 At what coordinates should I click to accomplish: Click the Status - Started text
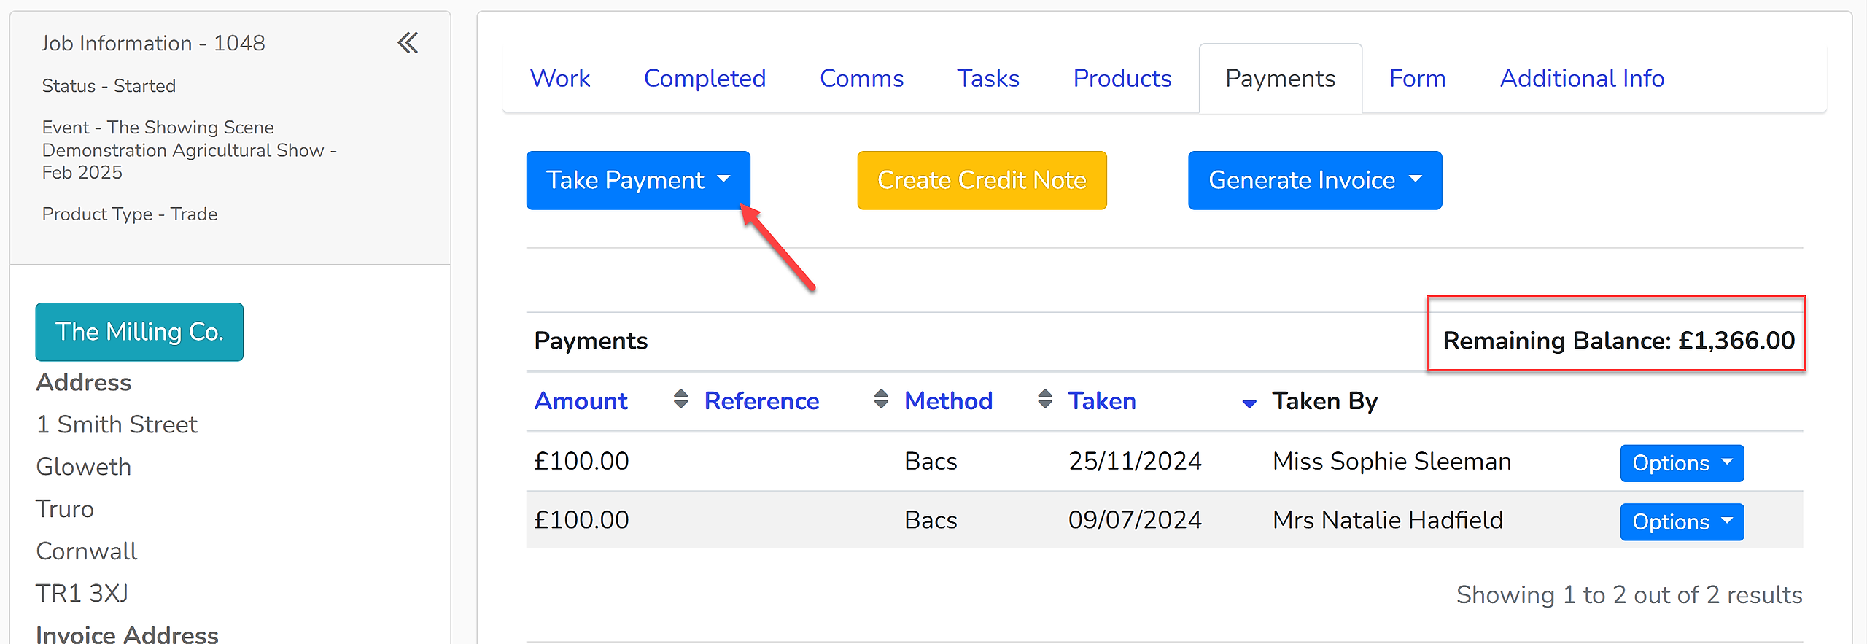(x=109, y=86)
